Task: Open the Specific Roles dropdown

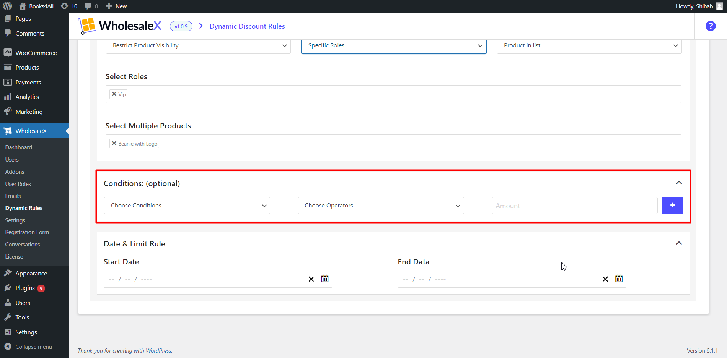Action: click(x=394, y=45)
